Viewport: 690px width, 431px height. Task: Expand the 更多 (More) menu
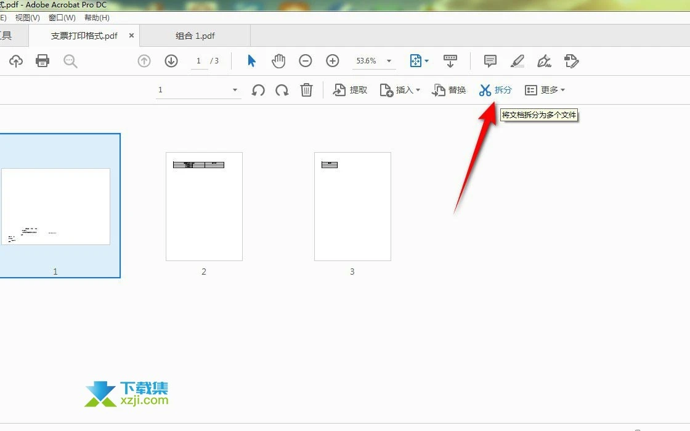[546, 90]
